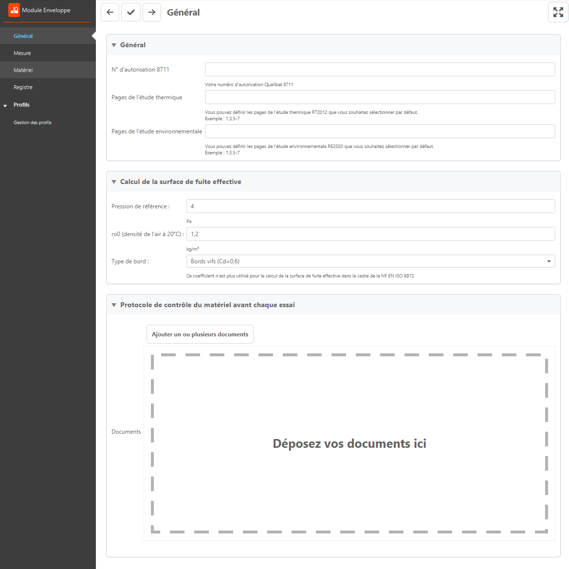Click the N° d'autorisation 8711 field
This screenshot has height=569, width=569.
coord(380,69)
